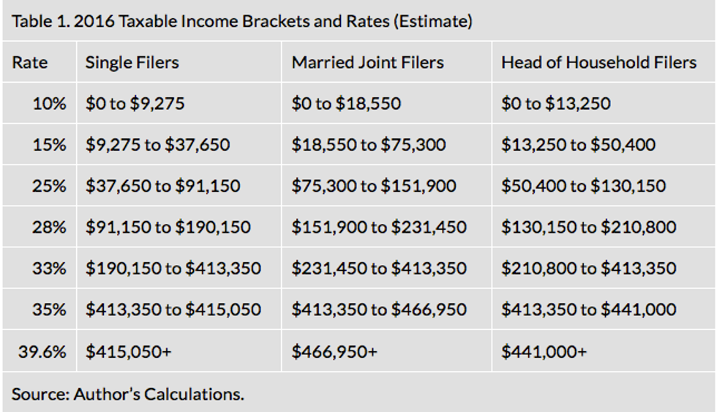Select the $9,275 to $37,650 cell

click(157, 145)
